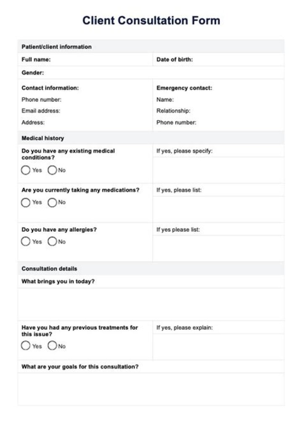Click the Date of birth field
Screen dimensions: 302x427
(x=237, y=60)
